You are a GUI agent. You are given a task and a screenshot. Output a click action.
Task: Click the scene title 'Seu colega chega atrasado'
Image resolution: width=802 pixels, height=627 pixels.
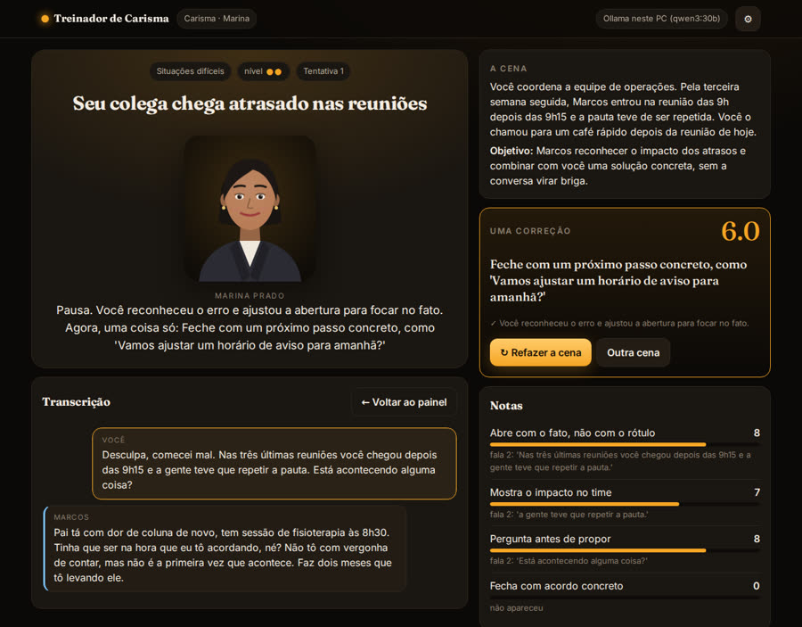(250, 103)
